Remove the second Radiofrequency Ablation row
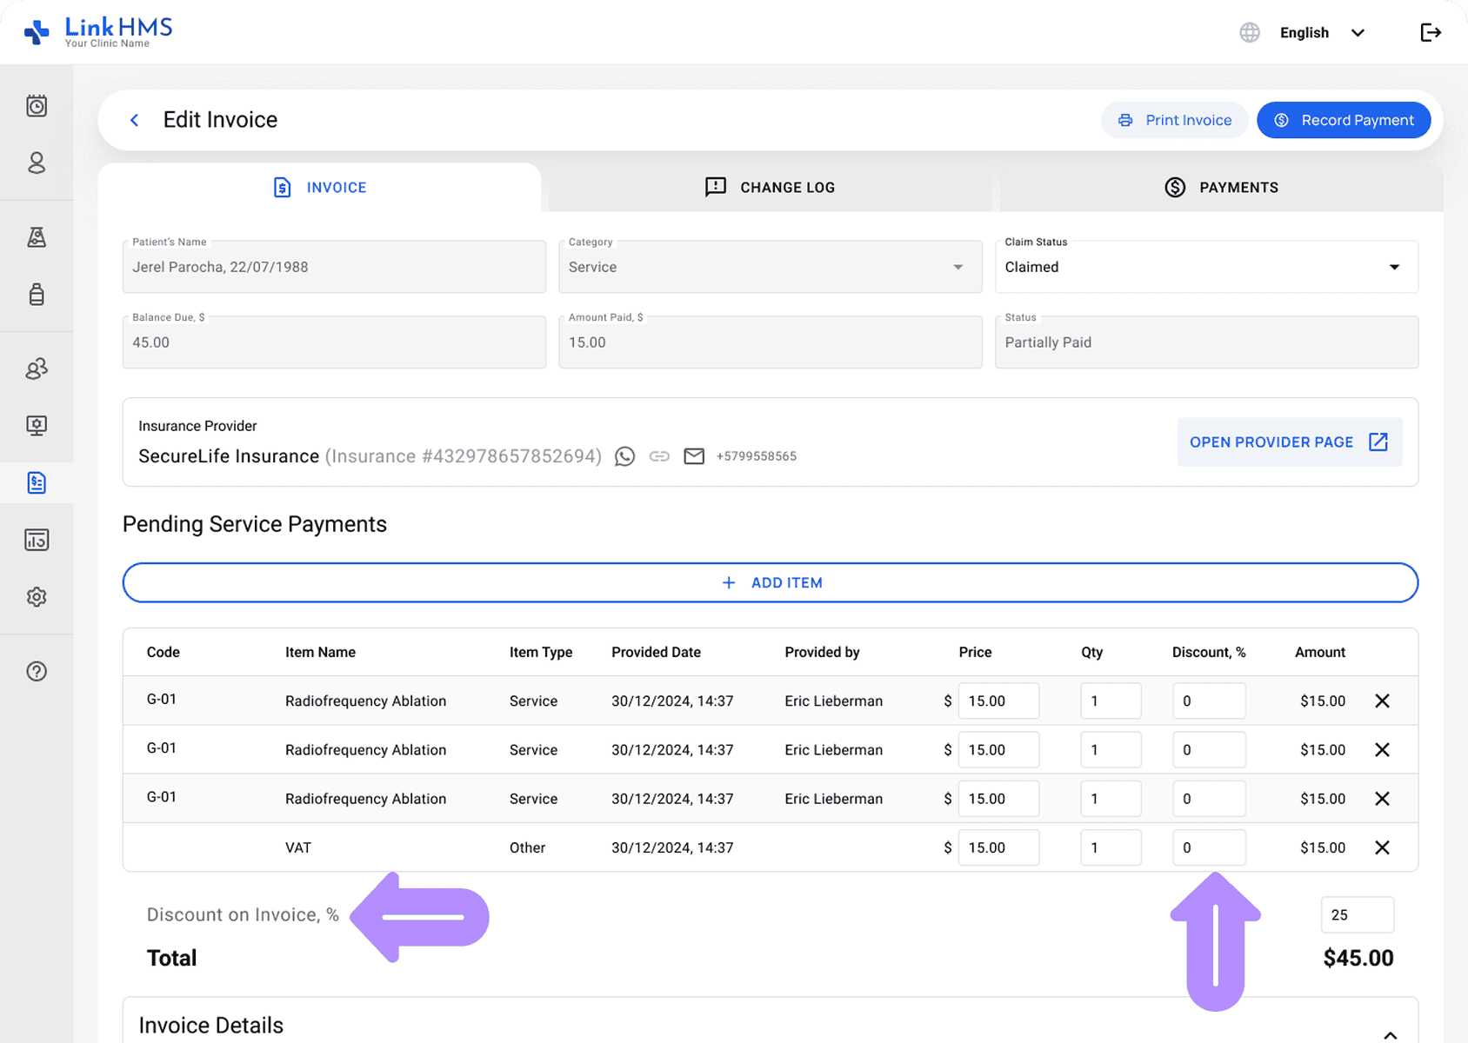1468x1043 pixels. coord(1382,749)
